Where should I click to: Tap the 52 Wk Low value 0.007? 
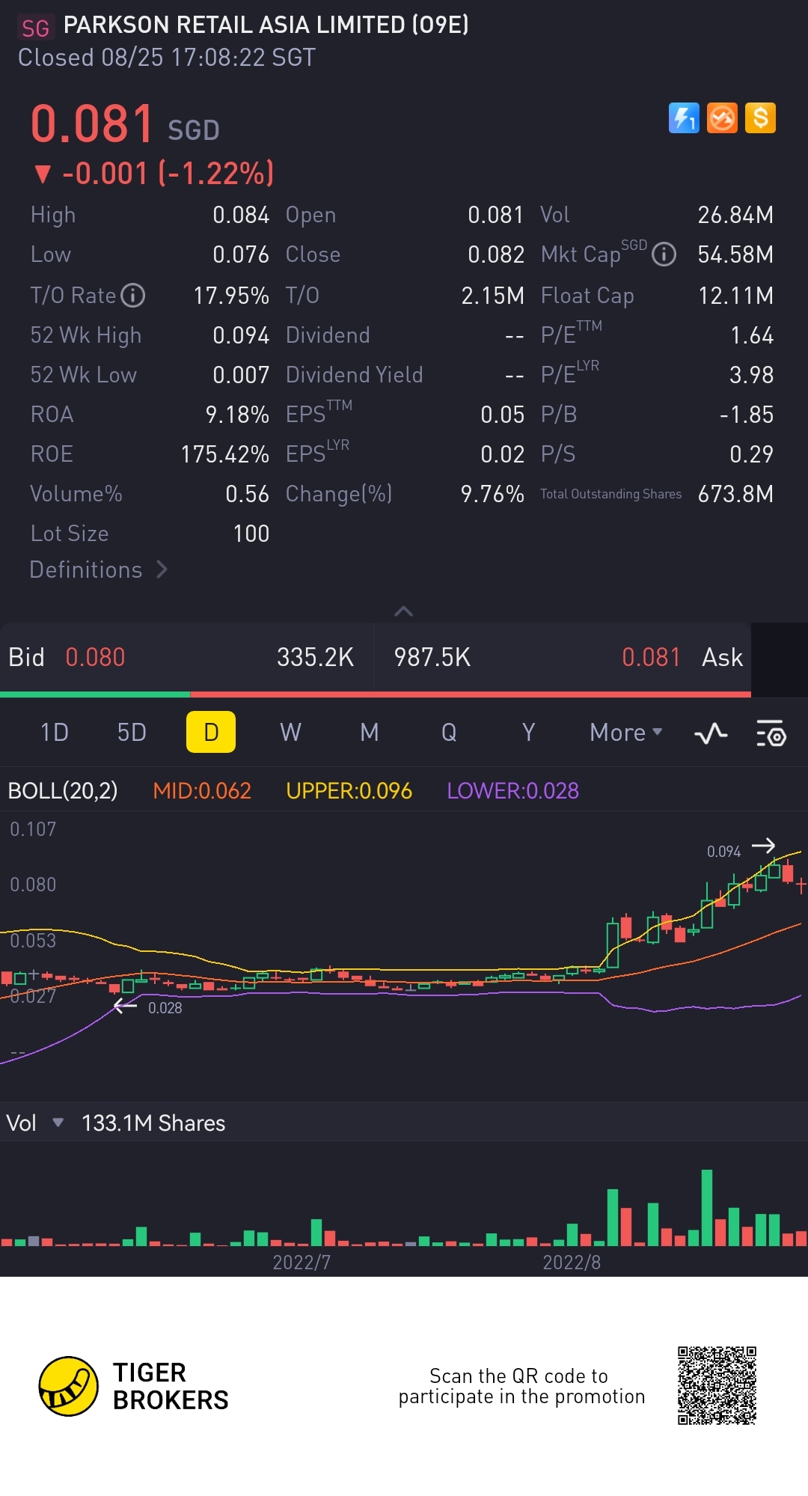241,375
